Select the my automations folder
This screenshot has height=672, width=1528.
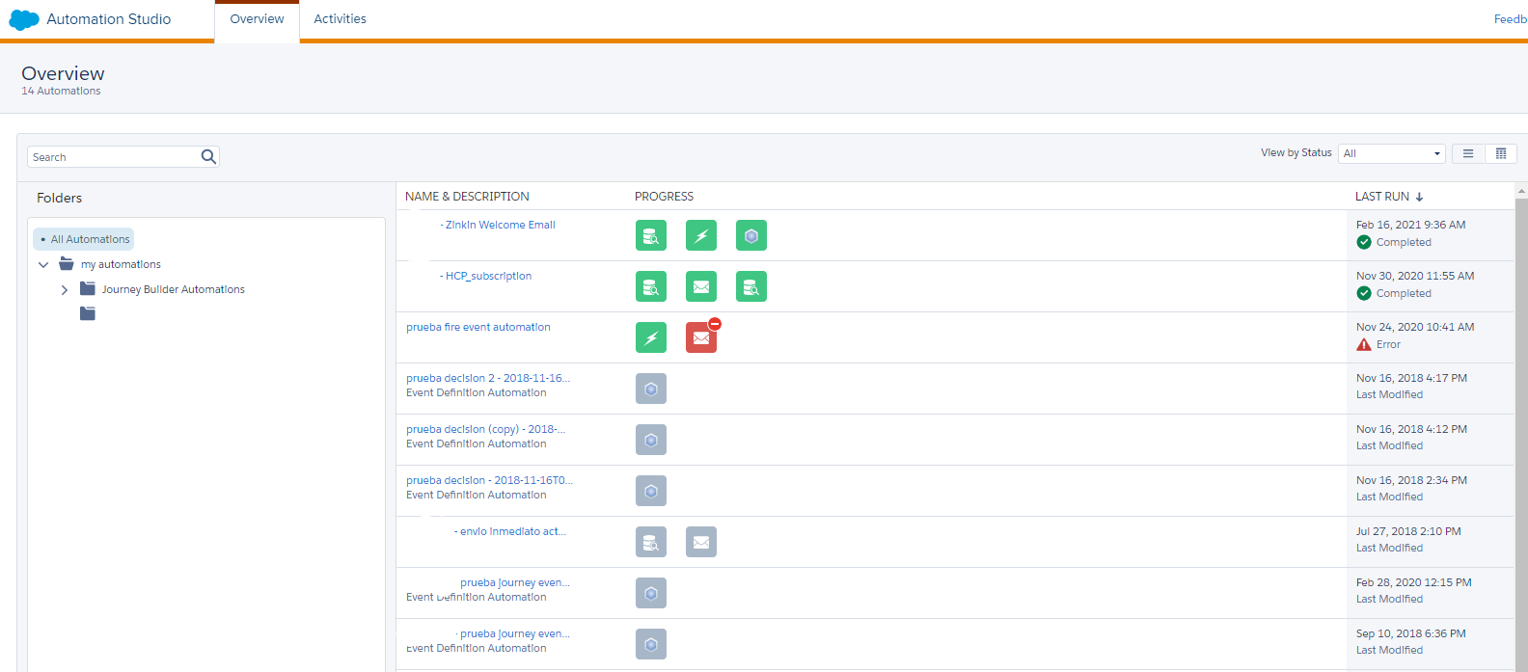[121, 264]
